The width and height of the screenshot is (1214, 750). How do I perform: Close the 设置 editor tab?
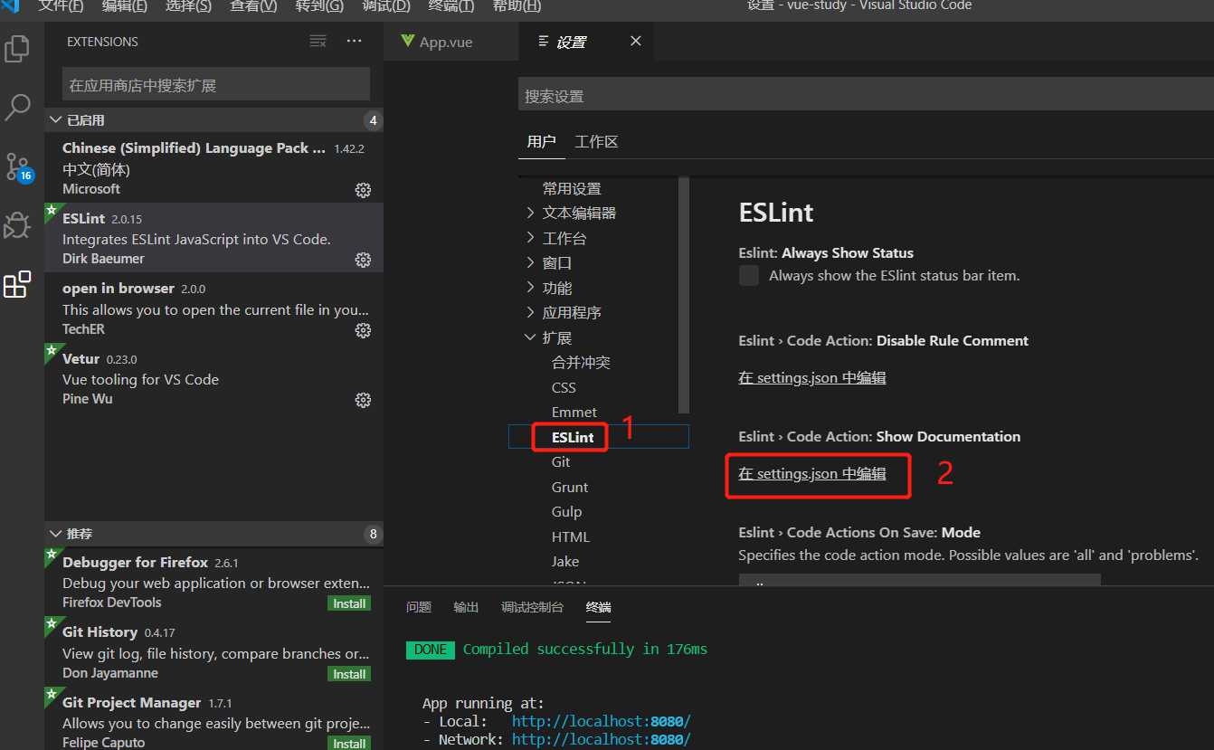tap(635, 42)
